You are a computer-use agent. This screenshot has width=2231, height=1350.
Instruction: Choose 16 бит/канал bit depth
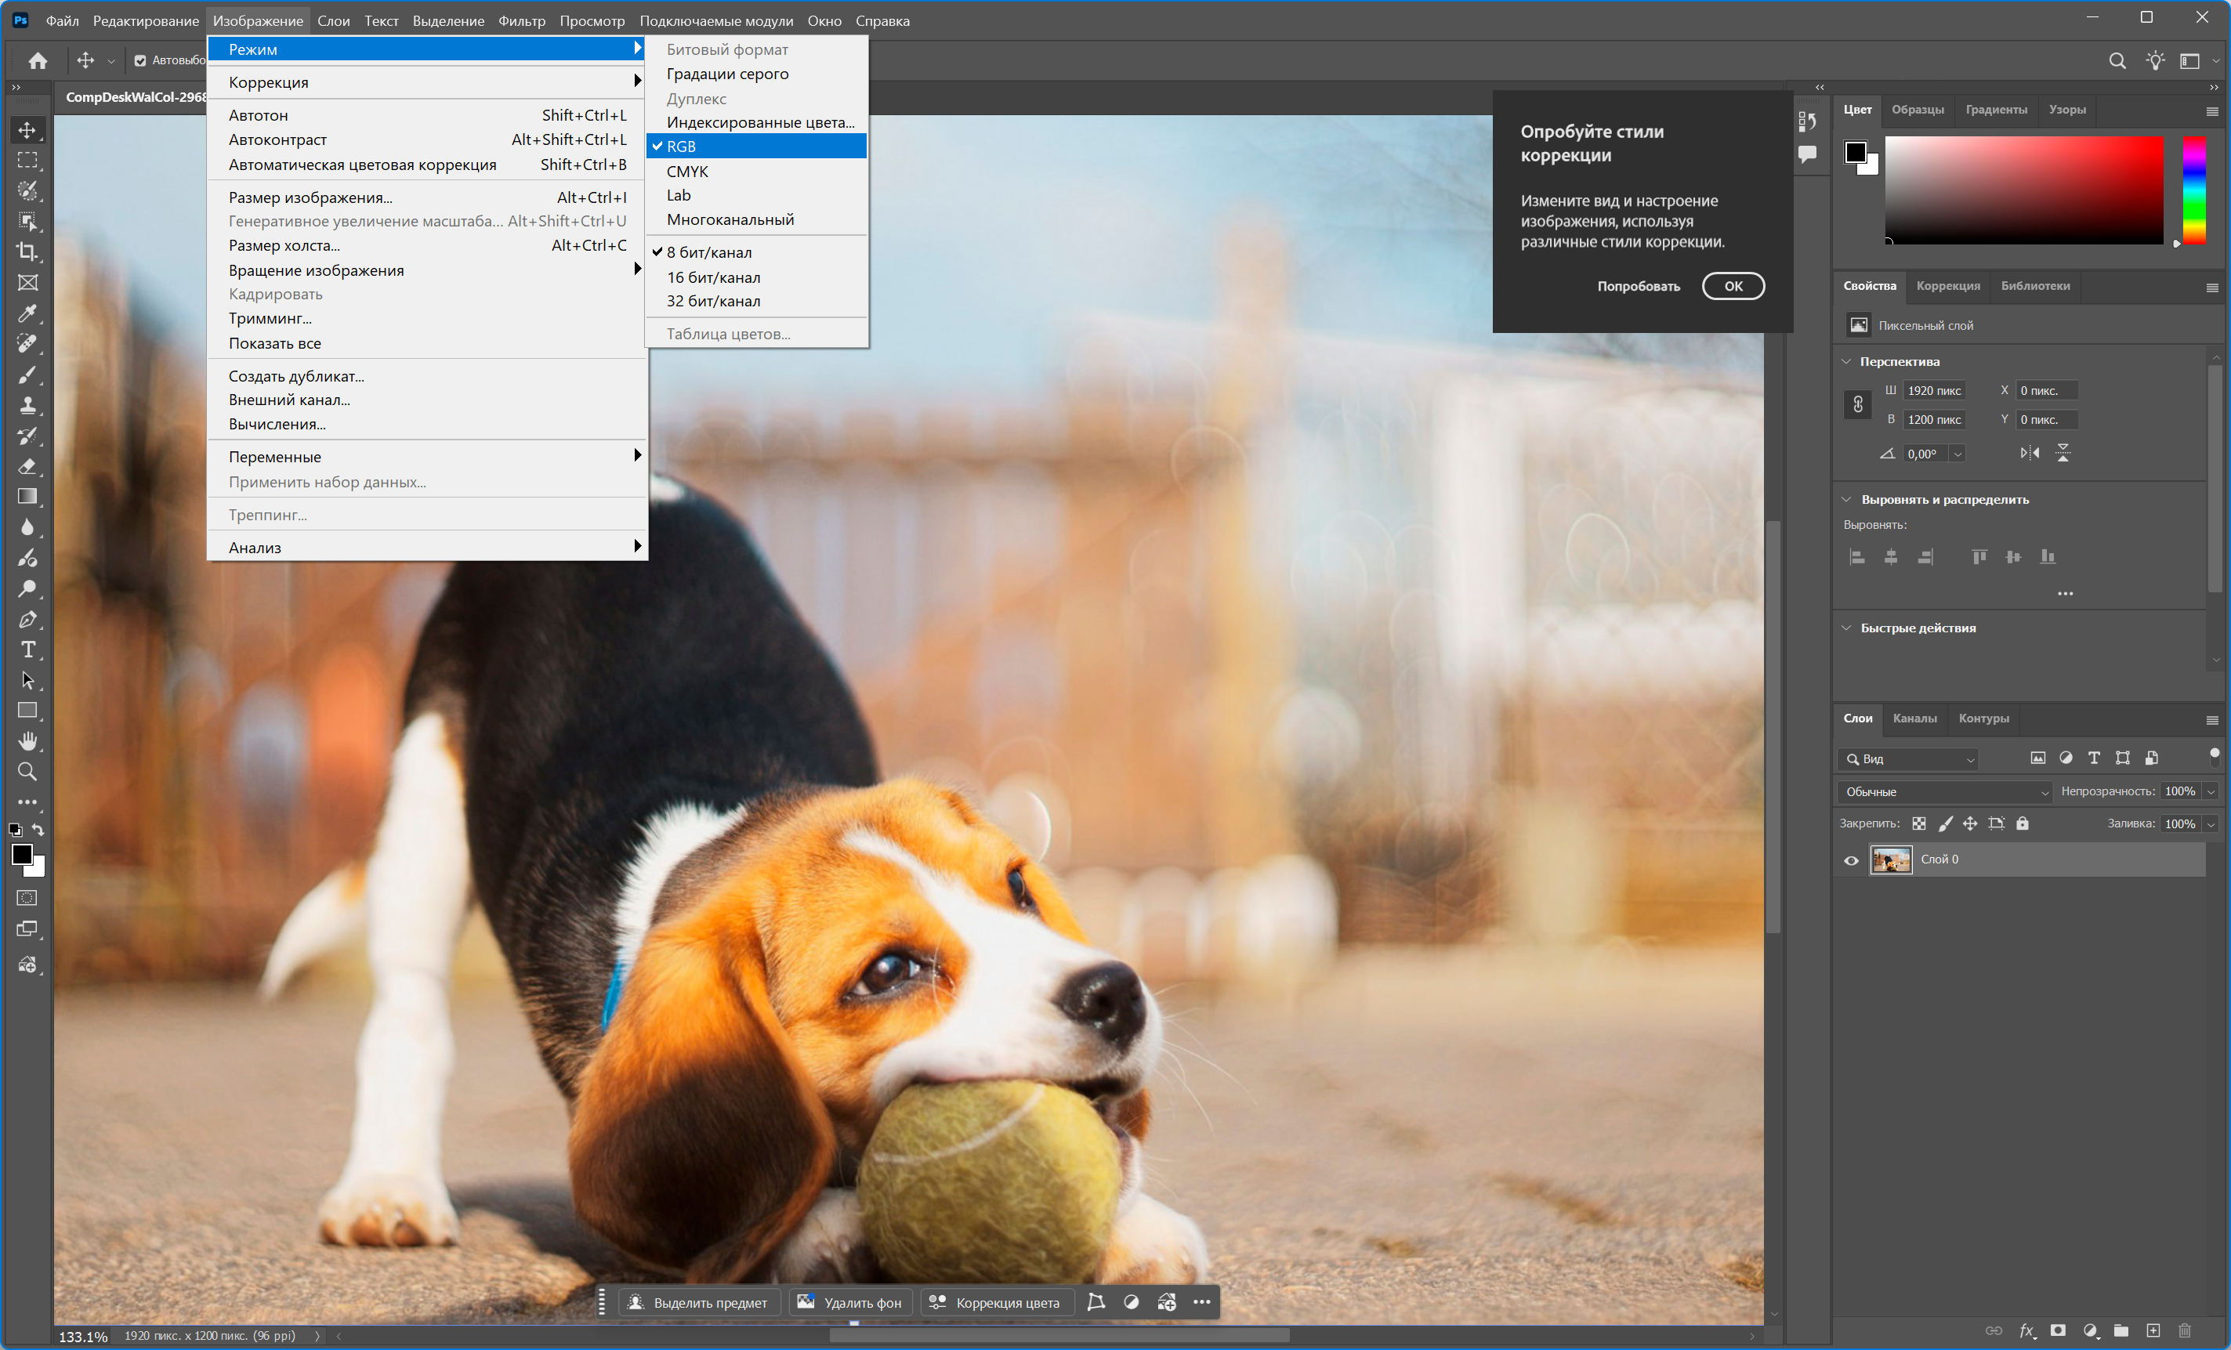point(712,277)
